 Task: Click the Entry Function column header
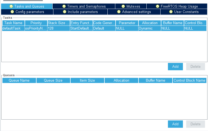[x=82, y=23]
